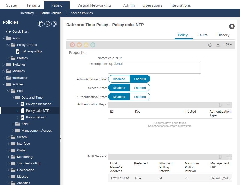Refresh the Date and Time Policy view
The width and height of the screenshot is (240, 185).
tap(210, 45)
